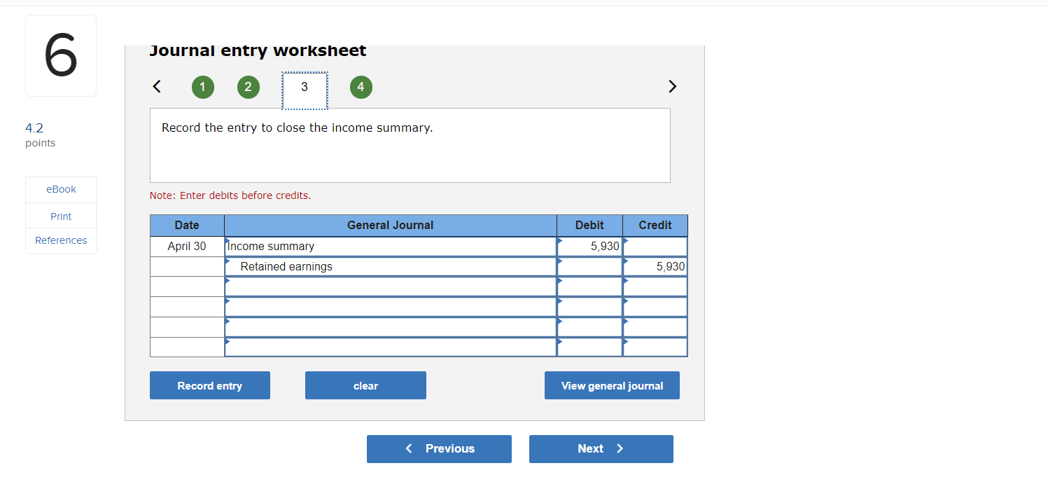Click the clear button
The image size is (1048, 489).
[365, 385]
